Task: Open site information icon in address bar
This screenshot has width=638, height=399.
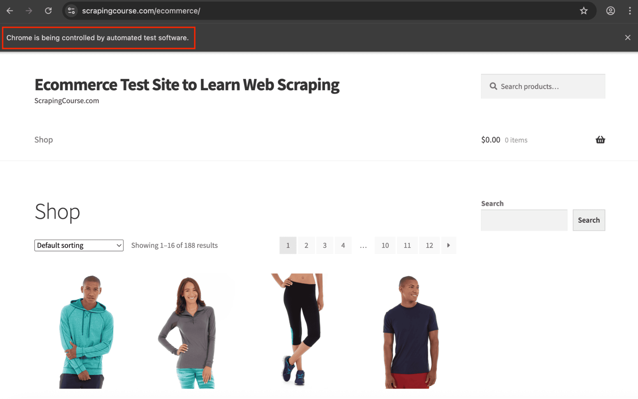Action: 71,11
